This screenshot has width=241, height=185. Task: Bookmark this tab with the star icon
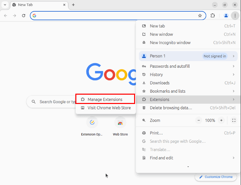[200, 16]
